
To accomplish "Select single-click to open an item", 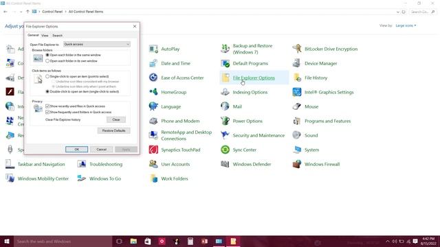I will (x=47, y=76).
